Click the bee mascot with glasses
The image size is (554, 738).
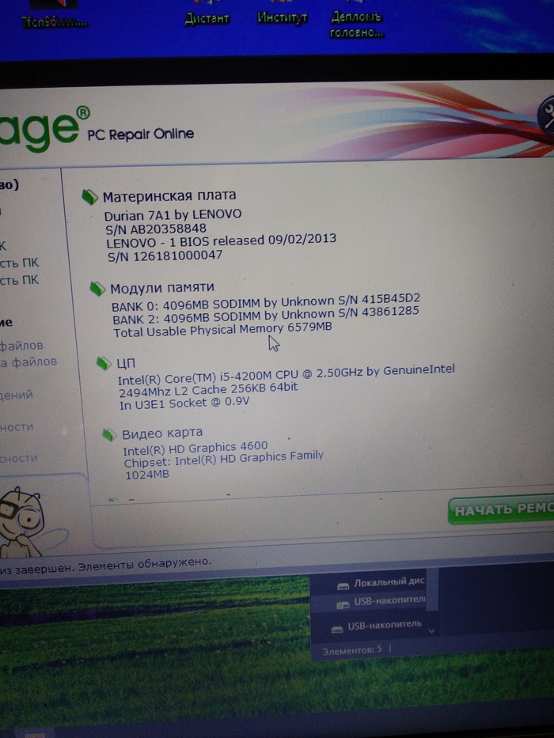click(21, 520)
